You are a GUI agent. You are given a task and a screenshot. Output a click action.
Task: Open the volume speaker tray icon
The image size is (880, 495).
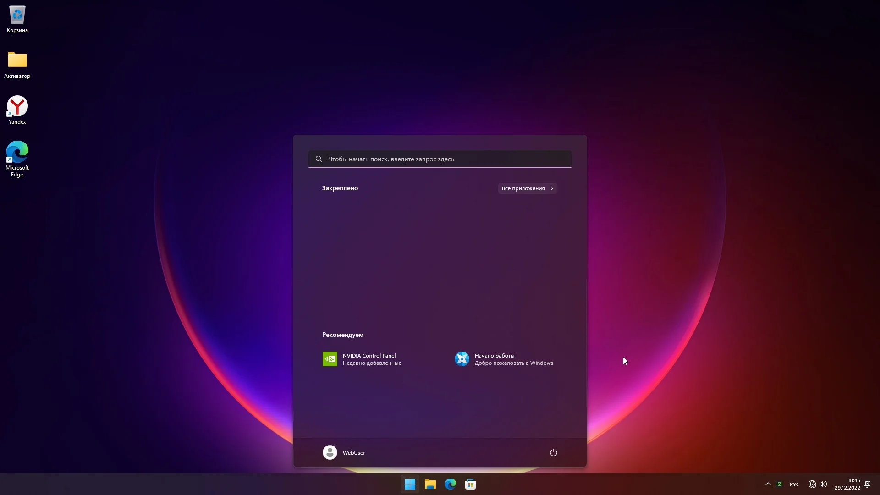click(823, 484)
